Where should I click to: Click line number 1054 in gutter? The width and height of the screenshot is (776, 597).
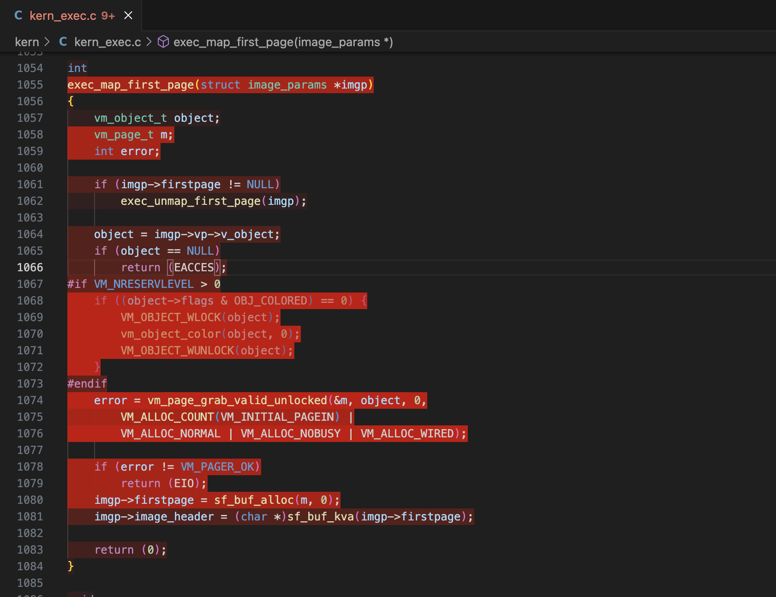pyautogui.click(x=30, y=68)
